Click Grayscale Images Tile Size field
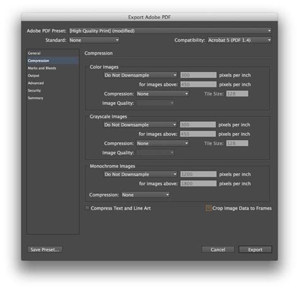 [x=237, y=143]
